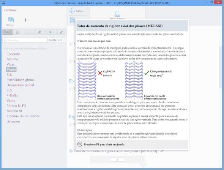The image size is (224, 170).
Task: Click the 'Número real maior que zero' text
Action: click(x=94, y=41)
